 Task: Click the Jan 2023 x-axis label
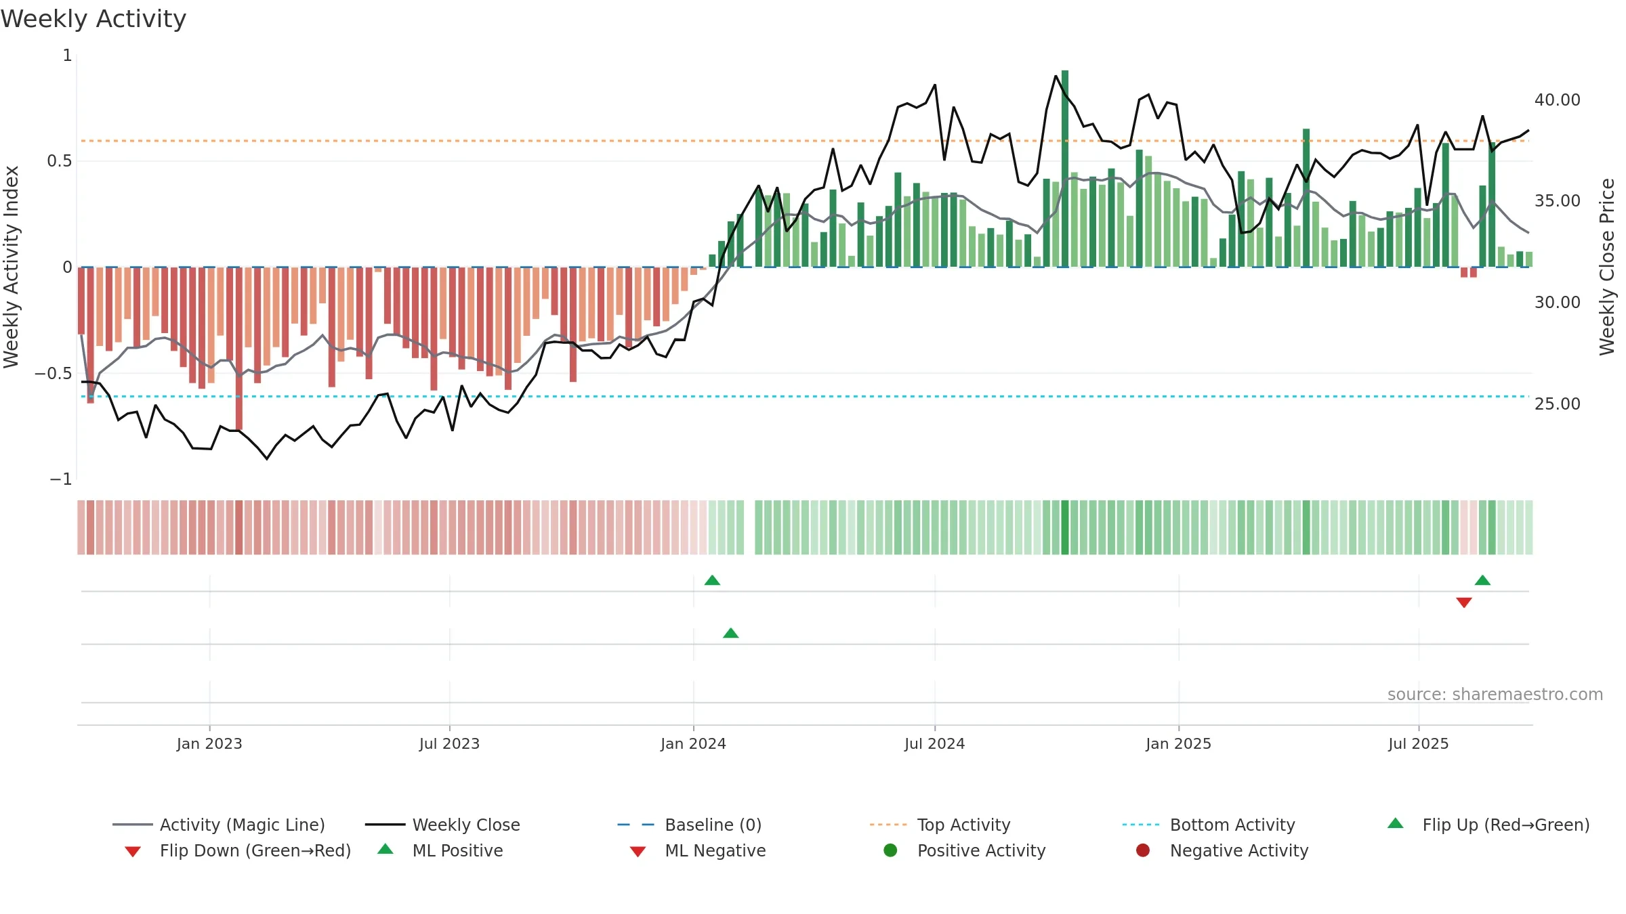(209, 743)
